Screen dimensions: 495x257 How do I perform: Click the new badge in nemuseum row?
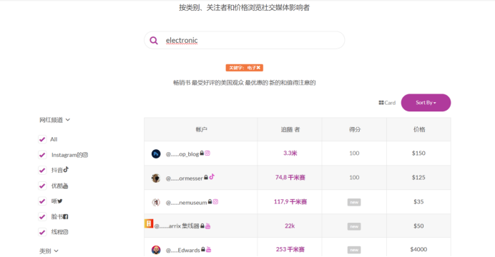click(x=354, y=202)
